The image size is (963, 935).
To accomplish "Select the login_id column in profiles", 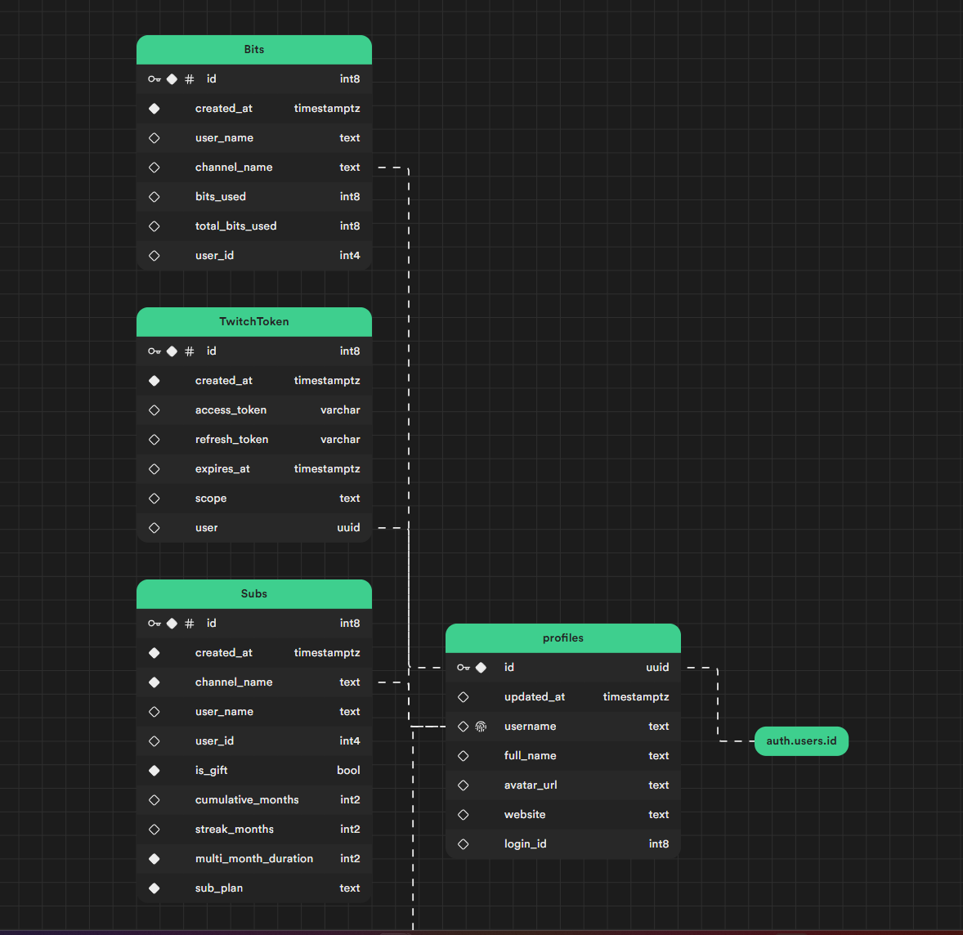I will (525, 844).
